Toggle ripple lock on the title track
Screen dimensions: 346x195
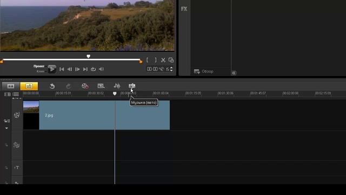click(6, 167)
